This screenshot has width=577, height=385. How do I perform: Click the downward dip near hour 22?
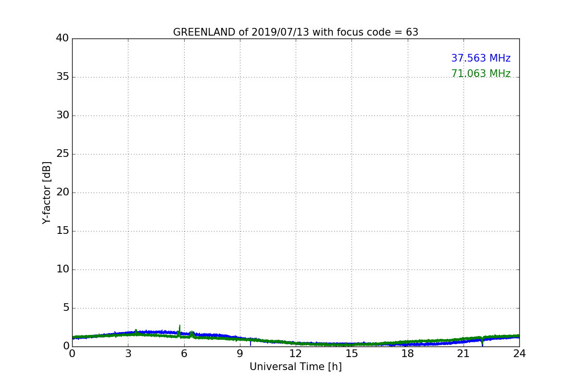[x=482, y=342]
